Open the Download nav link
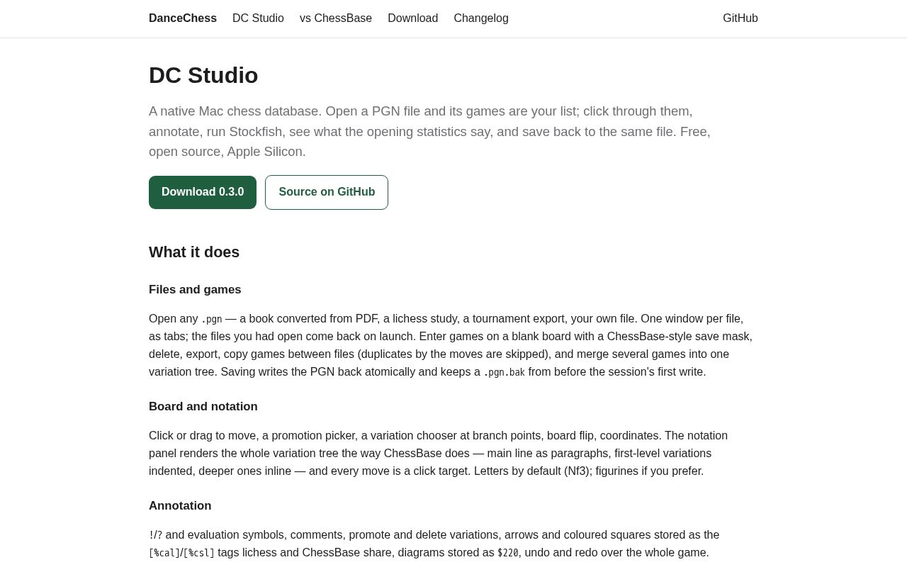907x567 pixels. tap(412, 18)
